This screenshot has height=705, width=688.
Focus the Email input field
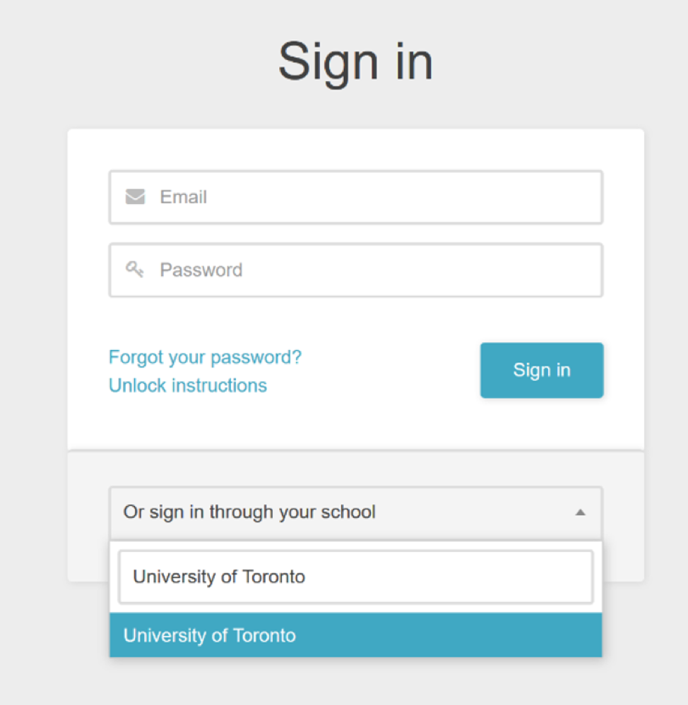coord(356,197)
